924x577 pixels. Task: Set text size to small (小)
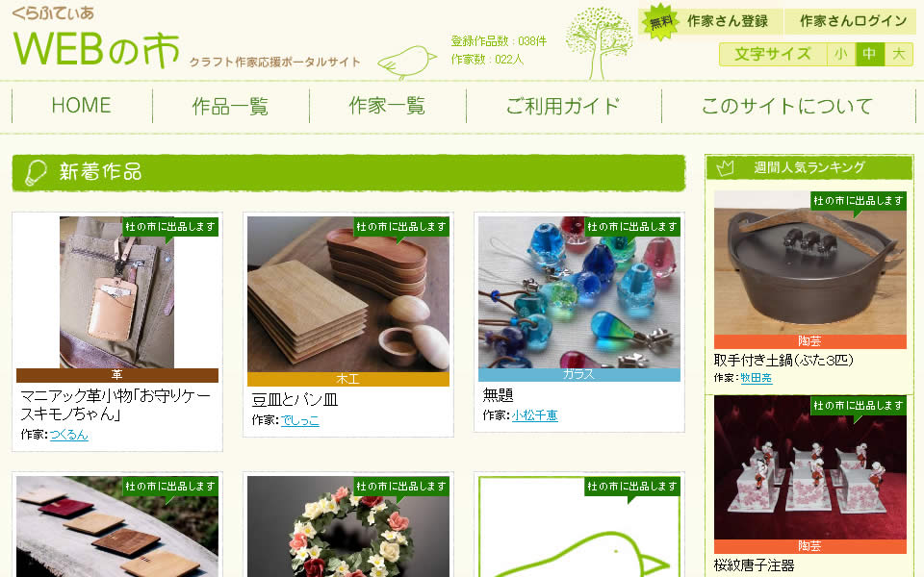pyautogui.click(x=841, y=54)
